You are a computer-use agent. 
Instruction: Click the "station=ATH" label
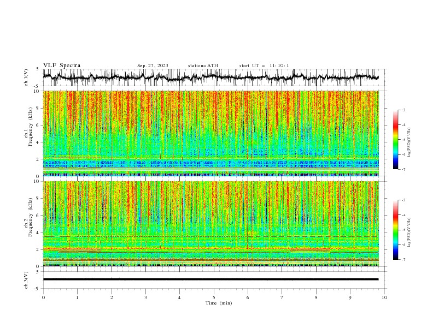click(203, 65)
